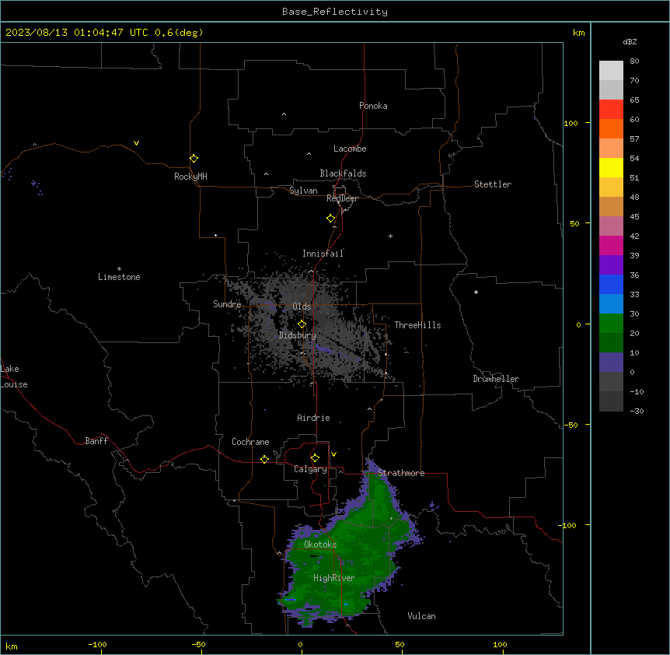Click the RedDeer city label
The width and height of the screenshot is (670, 655).
(x=342, y=198)
